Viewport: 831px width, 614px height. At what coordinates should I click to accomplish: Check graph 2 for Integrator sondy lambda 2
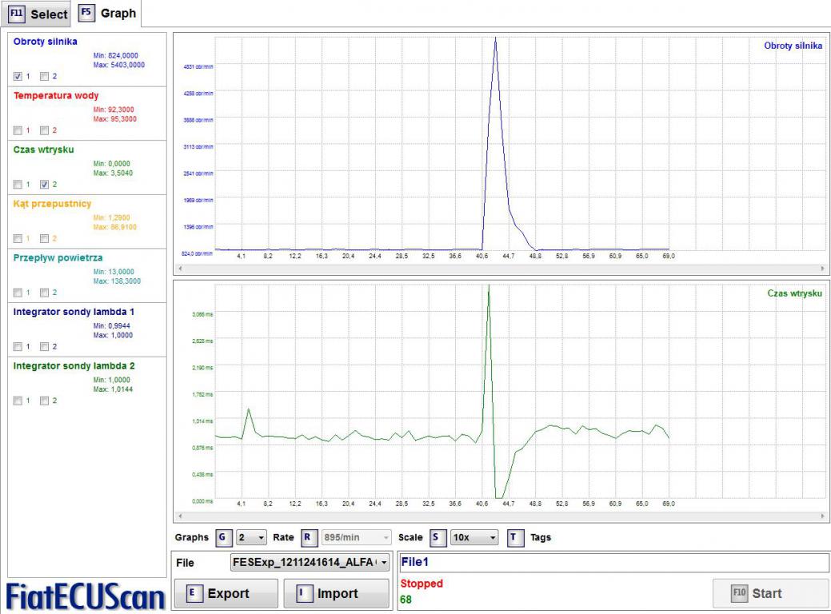(45, 401)
